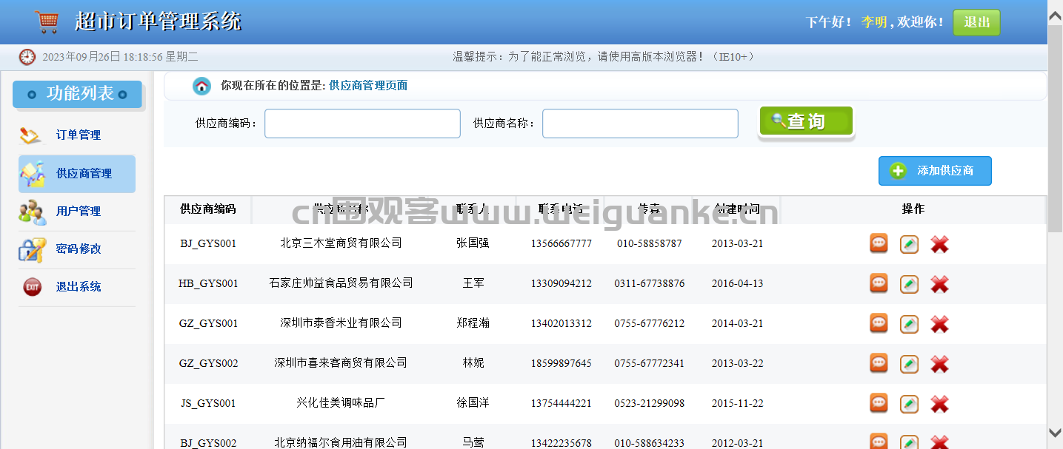Click creation date 2015-11-22
1063x449 pixels.
coord(737,403)
